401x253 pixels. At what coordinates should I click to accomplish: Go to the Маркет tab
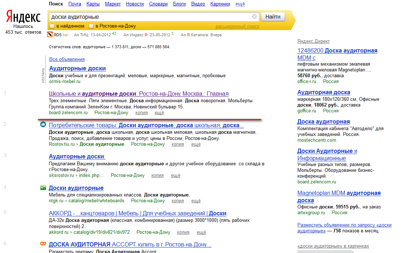(x=113, y=4)
